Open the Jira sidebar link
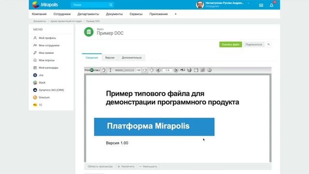Viewport: 309px width, 174px height. click(x=41, y=75)
